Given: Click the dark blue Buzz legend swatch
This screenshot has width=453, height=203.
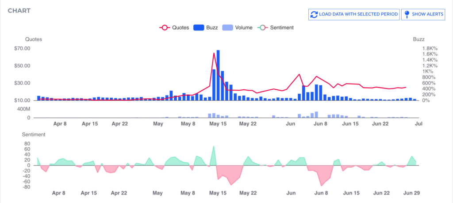Looking at the screenshot, I should coord(198,27).
